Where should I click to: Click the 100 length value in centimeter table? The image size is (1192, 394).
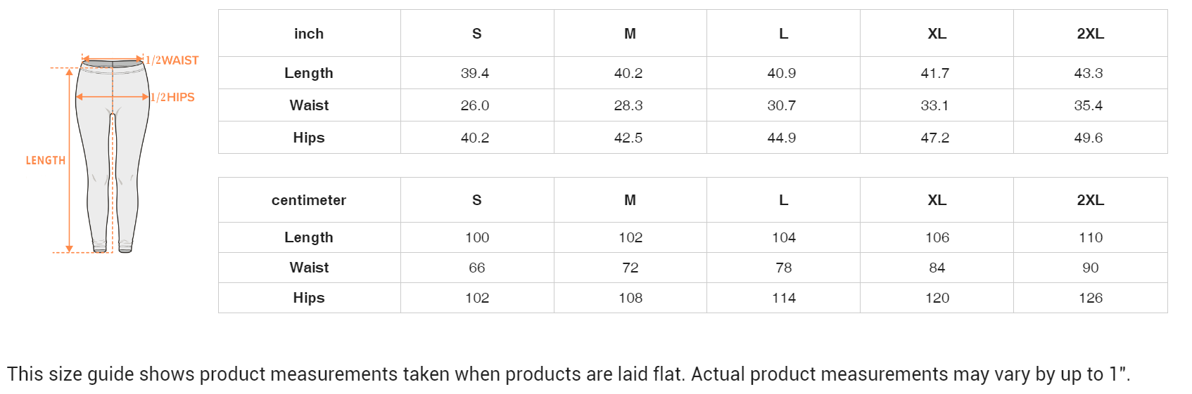click(x=477, y=237)
